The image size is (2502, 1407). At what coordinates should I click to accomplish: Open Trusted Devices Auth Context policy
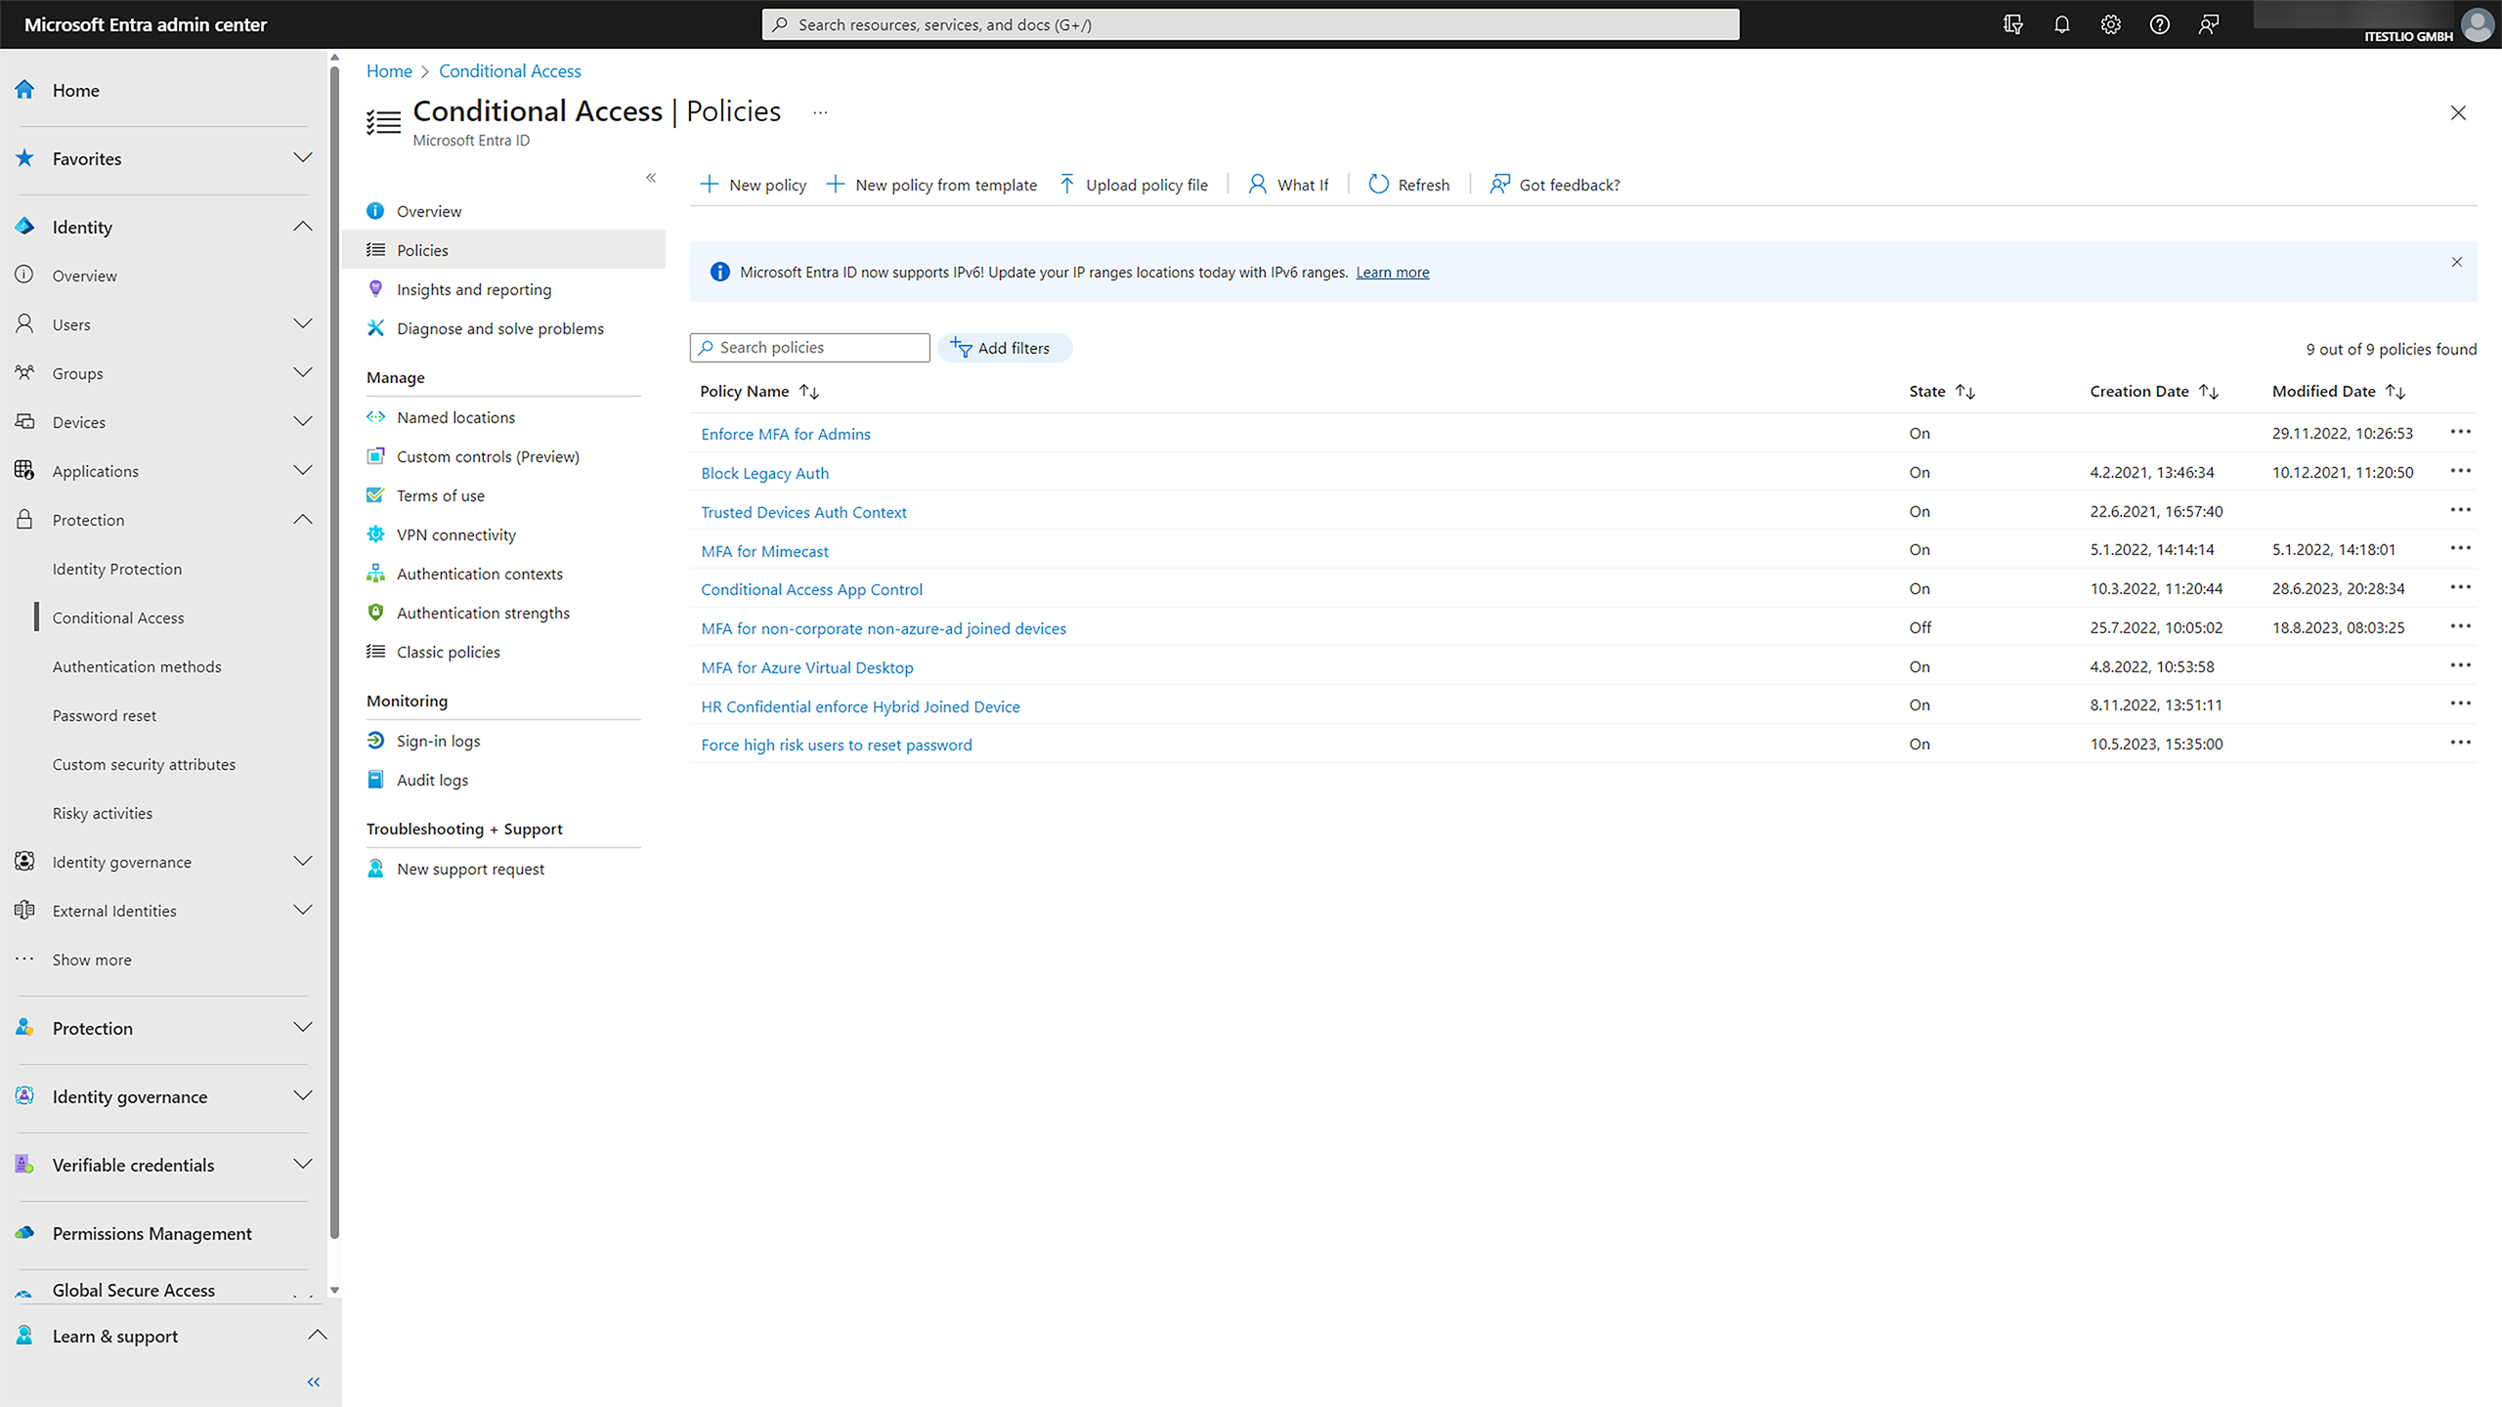(803, 512)
